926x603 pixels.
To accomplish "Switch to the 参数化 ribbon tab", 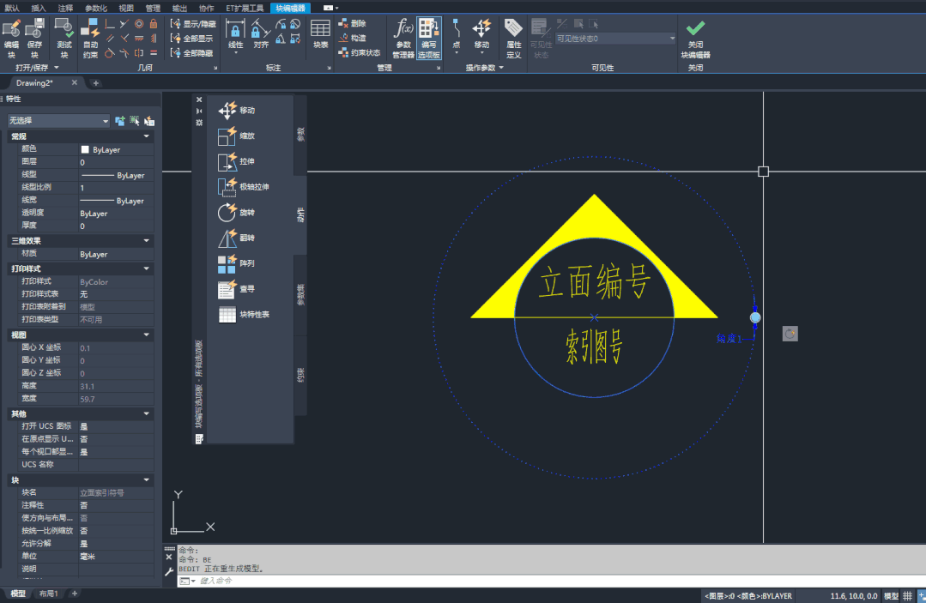I will coord(95,8).
